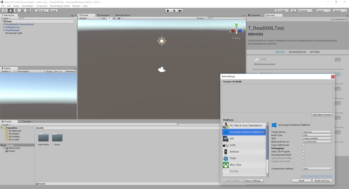Viewport: 349px width, 189px height.
Task: Switch to the Animator tab
Action: 103,15
